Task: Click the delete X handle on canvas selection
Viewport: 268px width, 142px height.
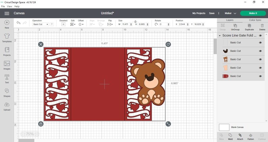Action: [x=41, y=44]
